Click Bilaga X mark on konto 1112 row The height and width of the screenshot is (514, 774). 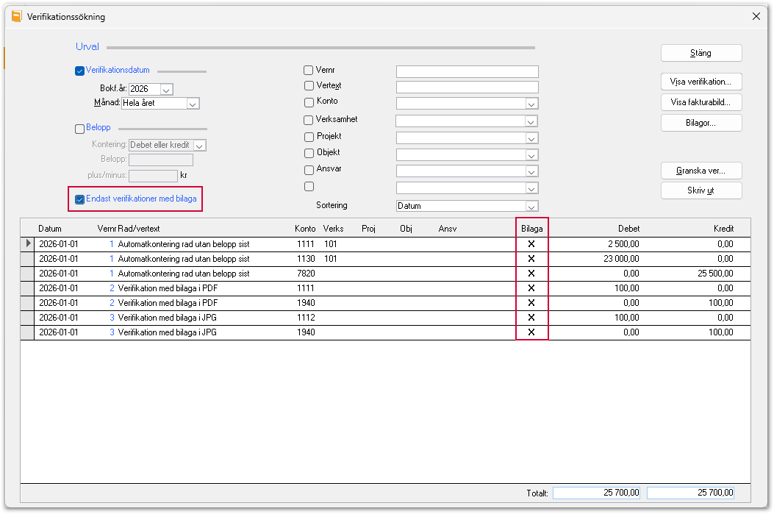pyautogui.click(x=531, y=318)
